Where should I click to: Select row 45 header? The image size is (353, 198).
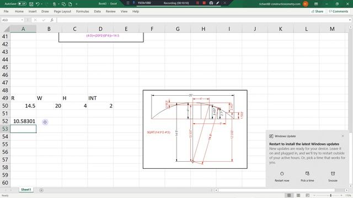[5, 67]
